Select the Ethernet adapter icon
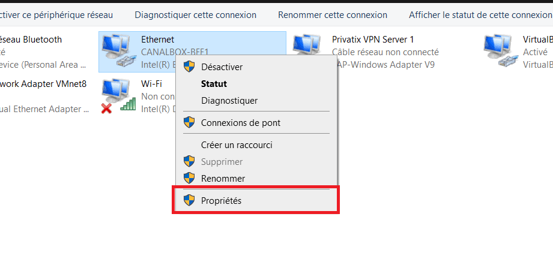553x280 pixels. [x=119, y=52]
